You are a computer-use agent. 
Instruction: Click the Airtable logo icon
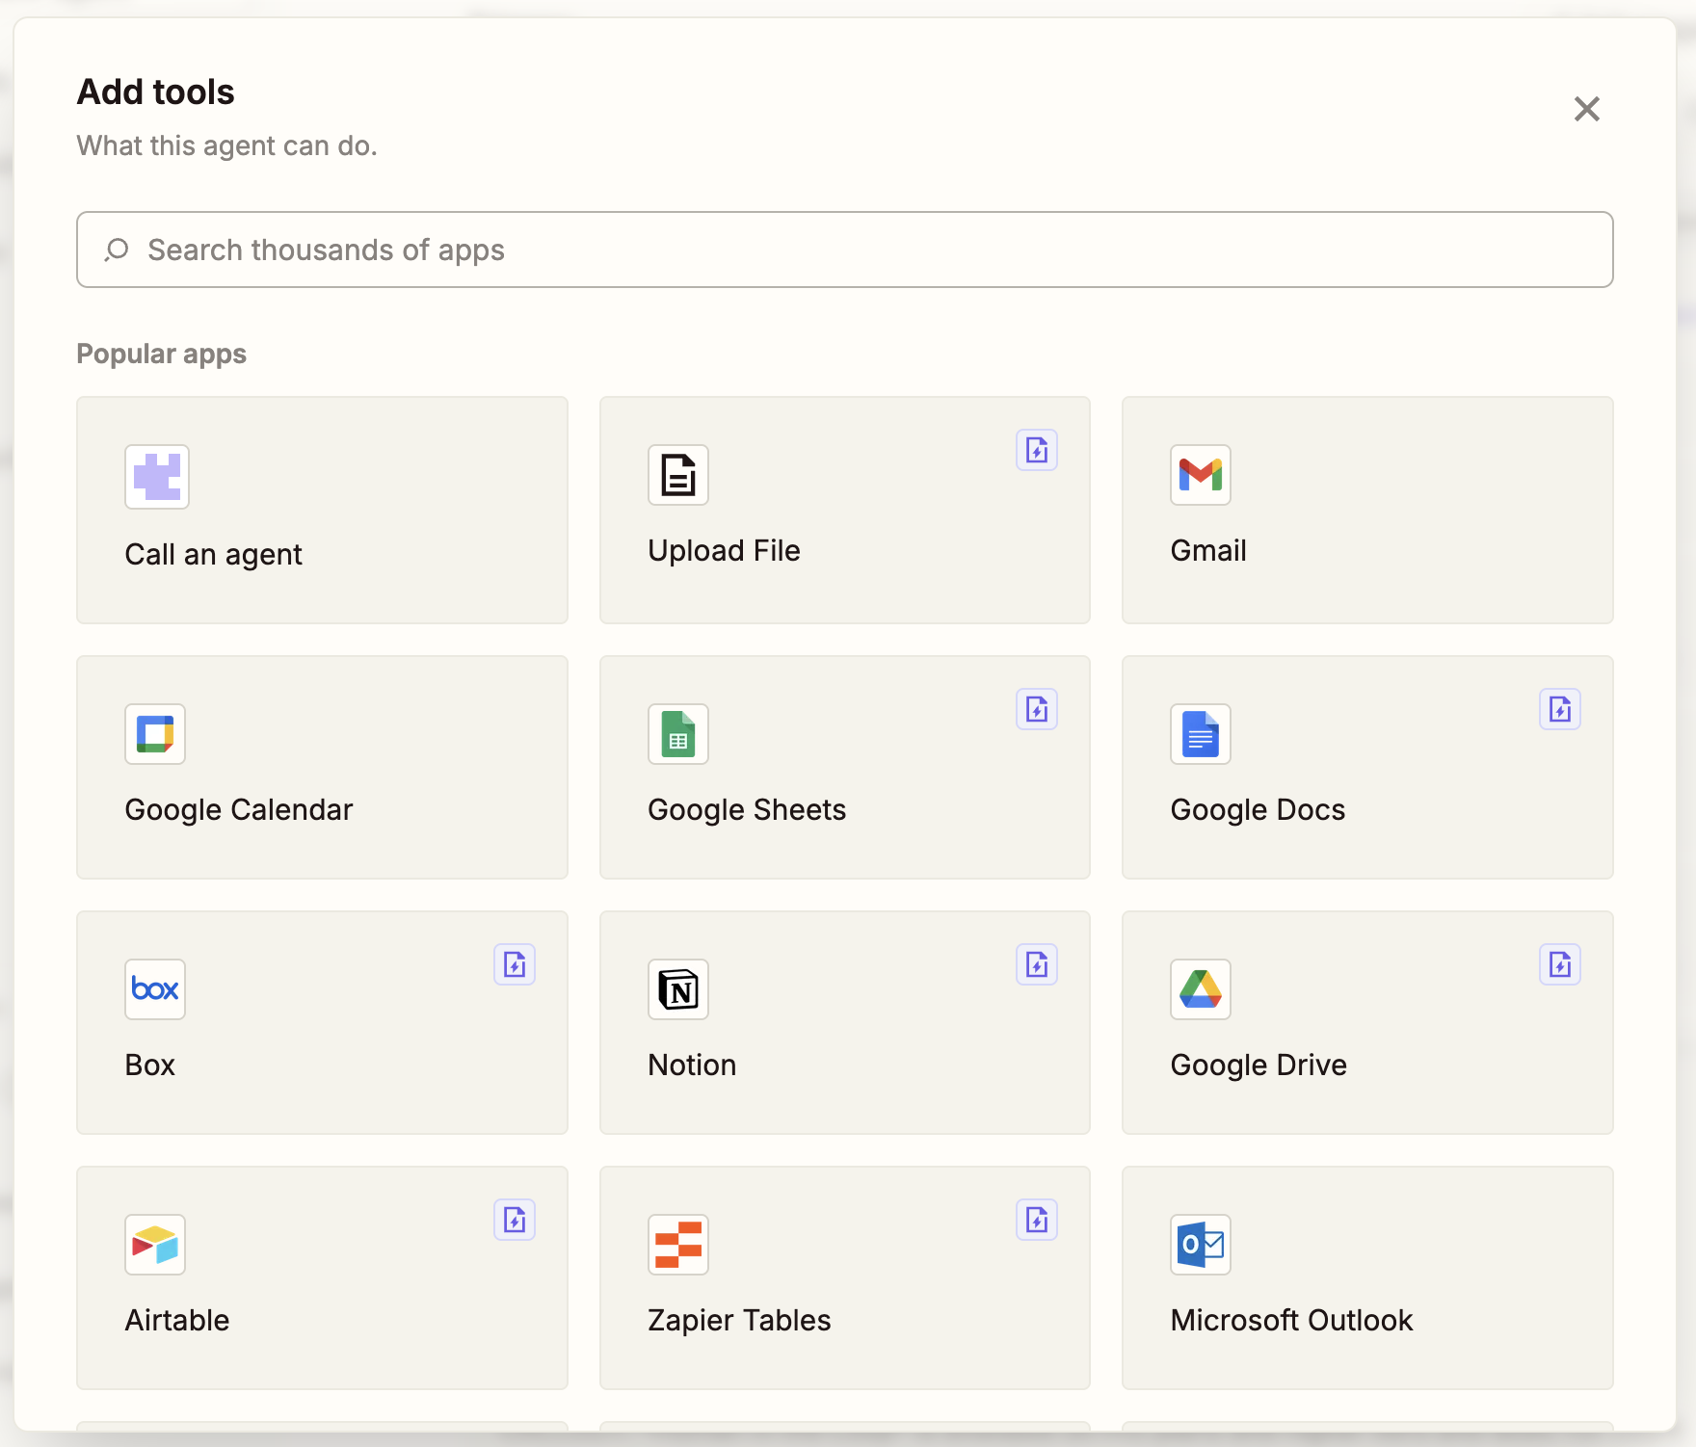[155, 1245]
